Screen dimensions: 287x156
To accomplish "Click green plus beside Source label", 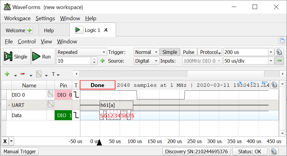I will (x=102, y=61).
